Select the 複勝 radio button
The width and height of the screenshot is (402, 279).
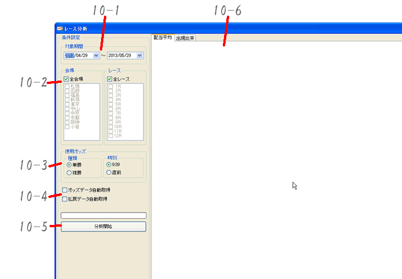click(69, 172)
